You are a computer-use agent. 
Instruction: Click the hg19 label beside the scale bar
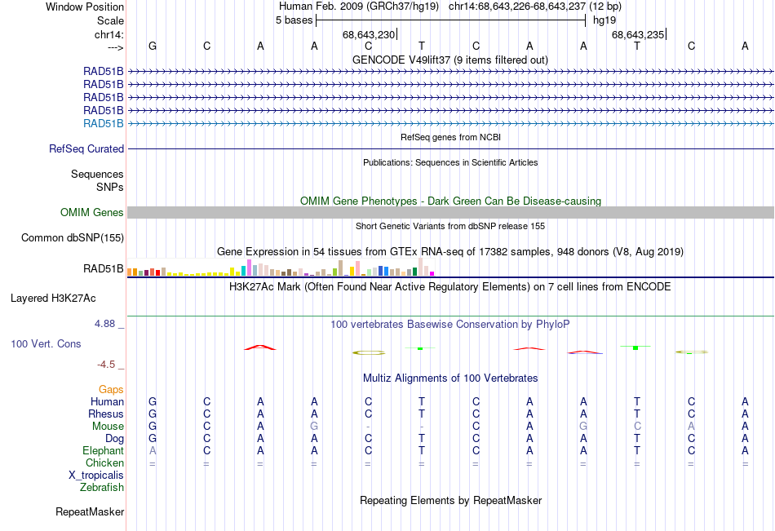pos(604,20)
